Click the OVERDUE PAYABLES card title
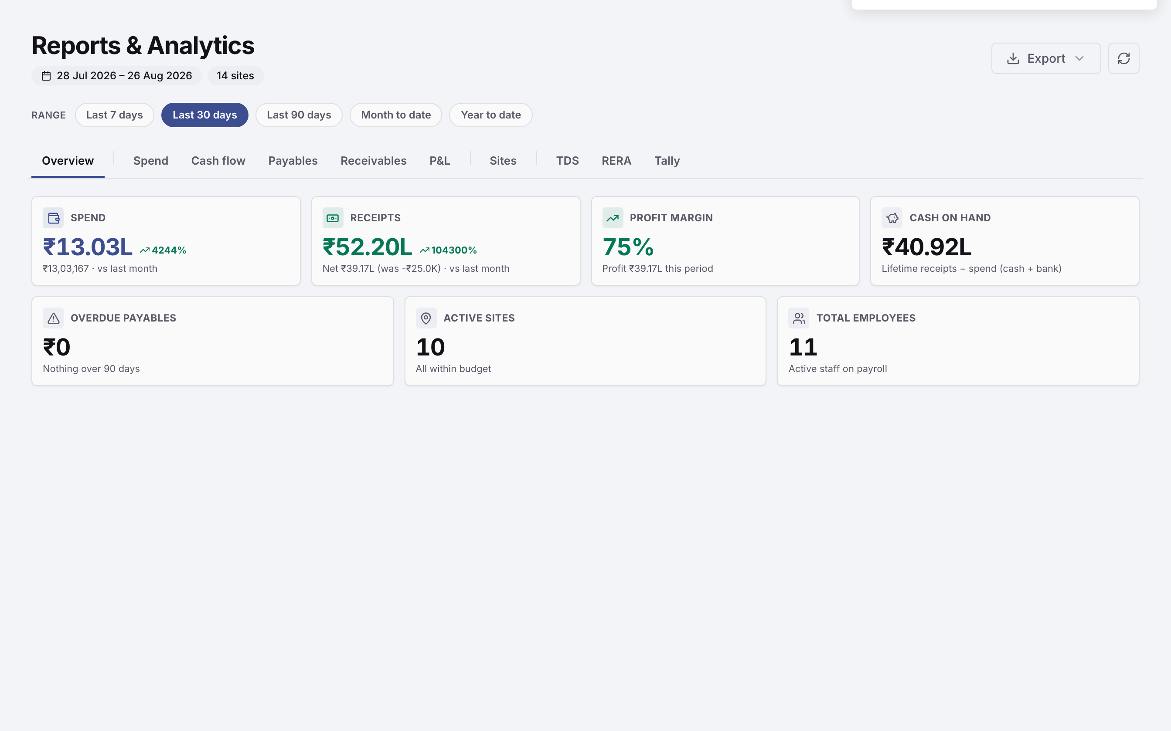 123,318
